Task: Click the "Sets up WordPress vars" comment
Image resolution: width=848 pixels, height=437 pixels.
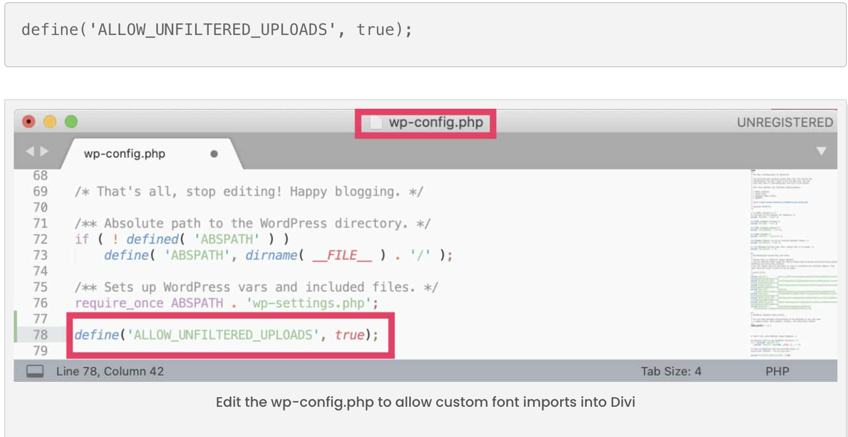Action: coord(256,287)
